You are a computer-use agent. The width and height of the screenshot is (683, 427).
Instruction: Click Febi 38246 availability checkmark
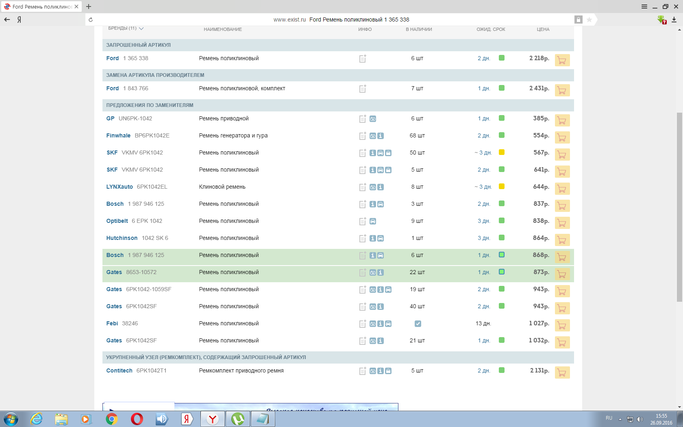click(x=418, y=324)
